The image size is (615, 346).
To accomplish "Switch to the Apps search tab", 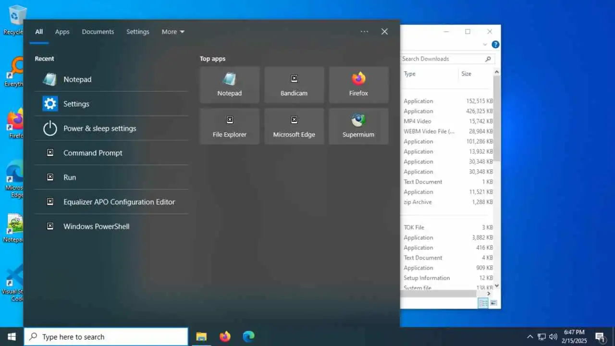I will [62, 32].
